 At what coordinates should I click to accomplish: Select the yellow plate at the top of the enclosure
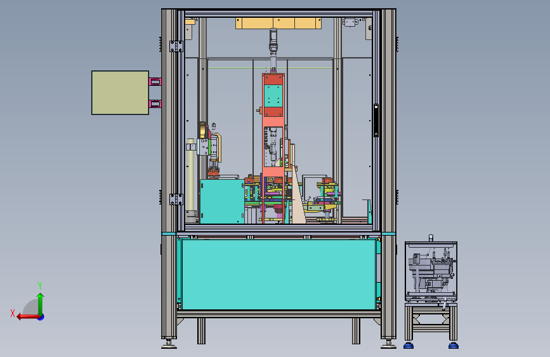point(278,24)
